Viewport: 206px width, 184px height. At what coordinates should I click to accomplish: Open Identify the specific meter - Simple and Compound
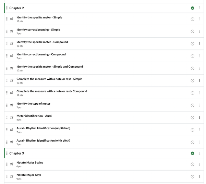[x=50, y=67]
